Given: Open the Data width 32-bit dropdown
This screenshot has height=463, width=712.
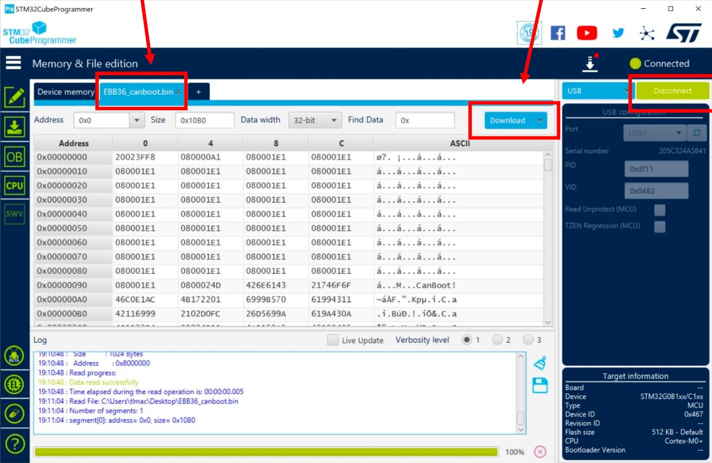Looking at the screenshot, I should [x=315, y=120].
